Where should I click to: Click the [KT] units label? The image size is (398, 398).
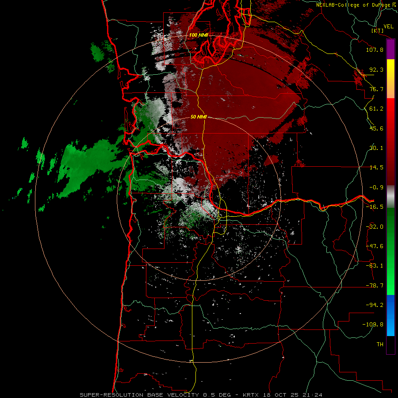click(378, 31)
